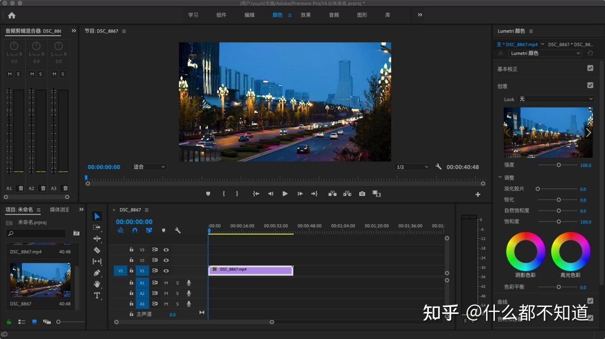This screenshot has width=605, height=339.
Task: Expand Project panel tabs overflow
Action: pyautogui.click(x=81, y=209)
